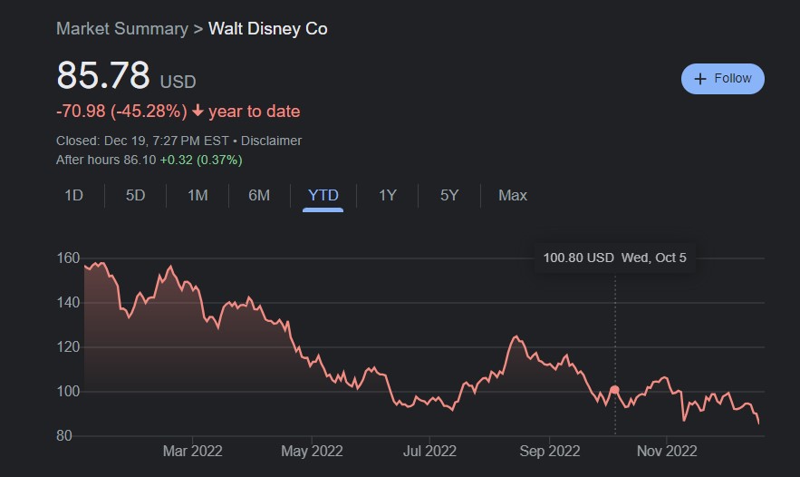Select the Max range tab
The image size is (800, 477).
pyautogui.click(x=513, y=195)
